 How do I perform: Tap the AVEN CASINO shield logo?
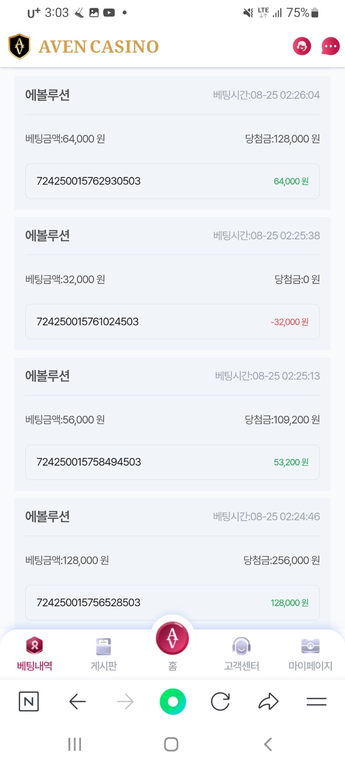coord(19,46)
